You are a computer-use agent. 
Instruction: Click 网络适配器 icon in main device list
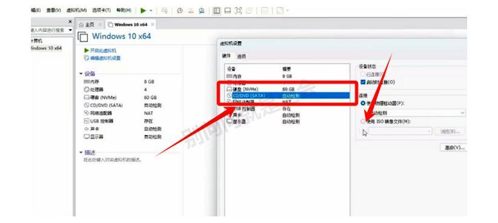click(x=87, y=113)
